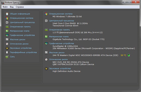Click the network card icon beside Сеть
This screenshot has height=92, width=141.
pyautogui.click(x=7, y=57)
